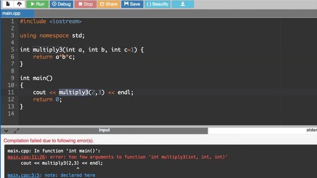Click the default value 'c=1' parameter

point(129,49)
